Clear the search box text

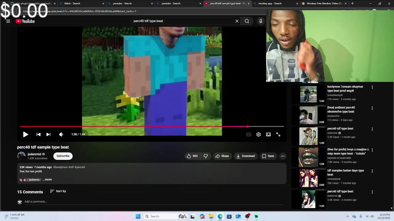tap(237, 21)
